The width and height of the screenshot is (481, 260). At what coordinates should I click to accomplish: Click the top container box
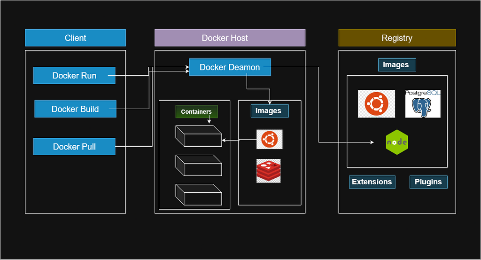[199, 136]
